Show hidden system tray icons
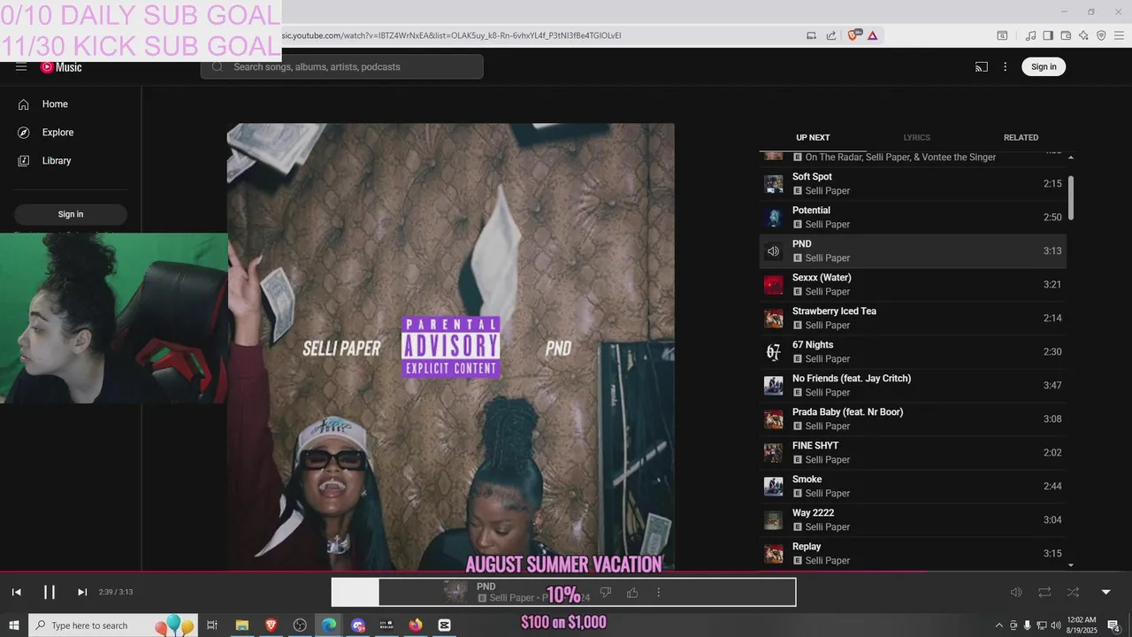The height and width of the screenshot is (637, 1132). coord(999,625)
